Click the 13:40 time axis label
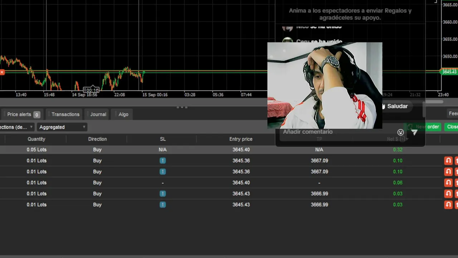The height and width of the screenshot is (258, 458). point(21,95)
